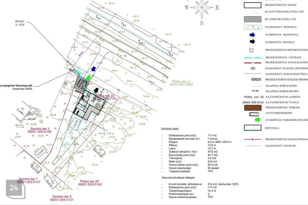Click the "24" badge in the bottom-left corner
The image size is (308, 205).
14,188
